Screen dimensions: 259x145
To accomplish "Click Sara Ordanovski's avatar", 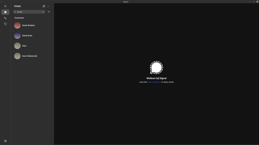I will tap(17, 56).
